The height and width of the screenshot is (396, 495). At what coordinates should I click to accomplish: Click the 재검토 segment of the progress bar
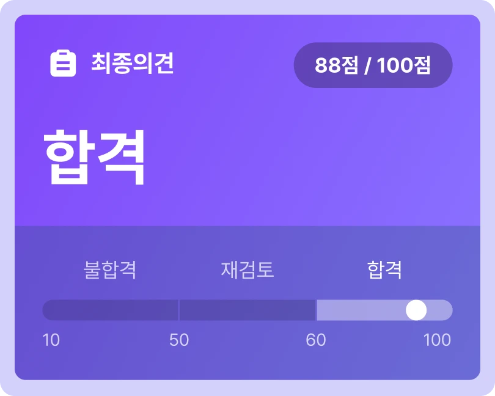[x=247, y=310]
